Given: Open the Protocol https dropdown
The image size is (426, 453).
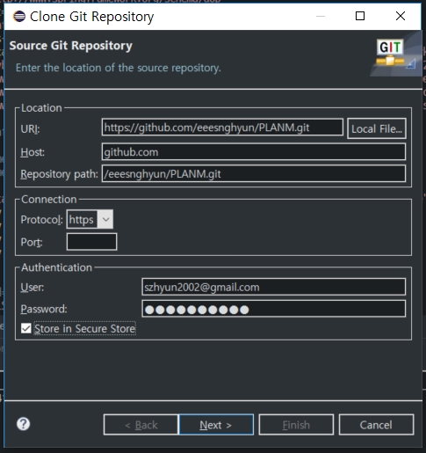Looking at the screenshot, I should [x=90, y=219].
